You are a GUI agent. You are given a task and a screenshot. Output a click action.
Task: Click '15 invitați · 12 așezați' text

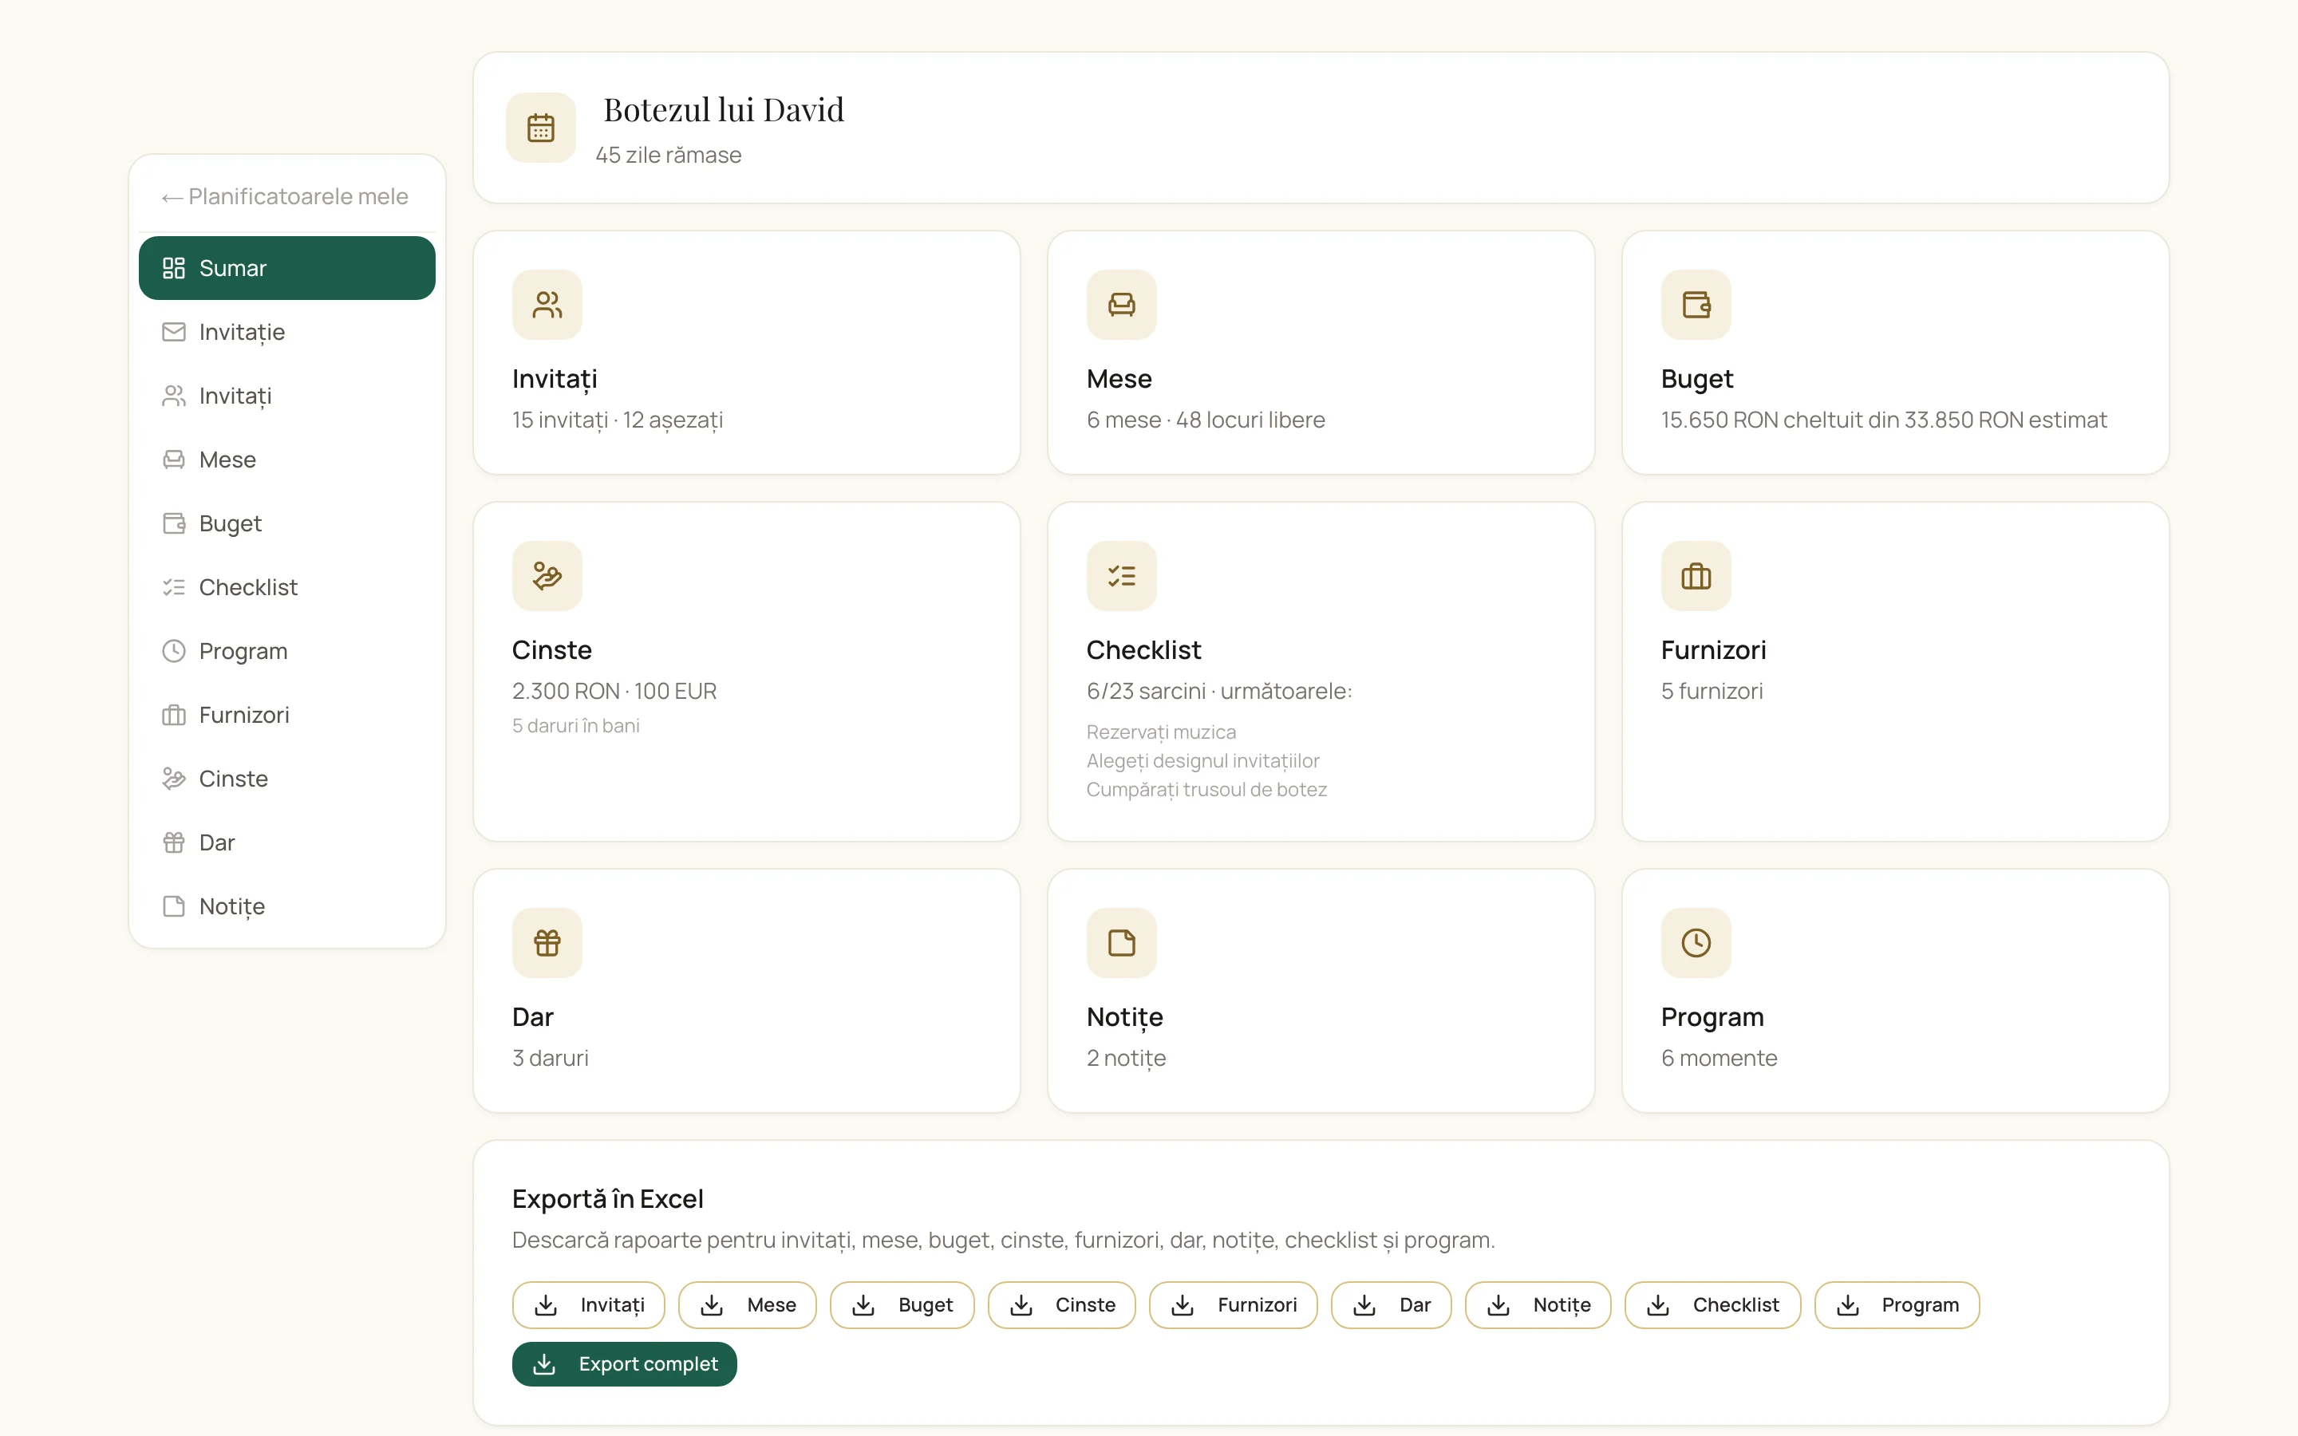coord(618,420)
